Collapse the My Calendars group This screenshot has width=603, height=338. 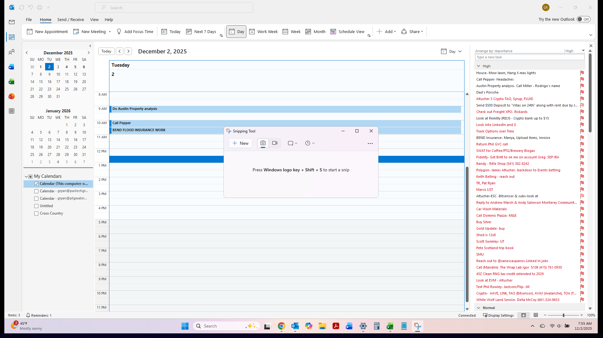coord(26,177)
